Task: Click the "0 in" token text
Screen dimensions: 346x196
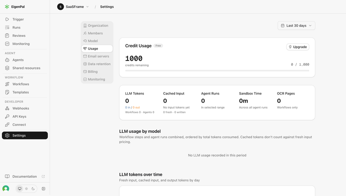Action: point(128,107)
